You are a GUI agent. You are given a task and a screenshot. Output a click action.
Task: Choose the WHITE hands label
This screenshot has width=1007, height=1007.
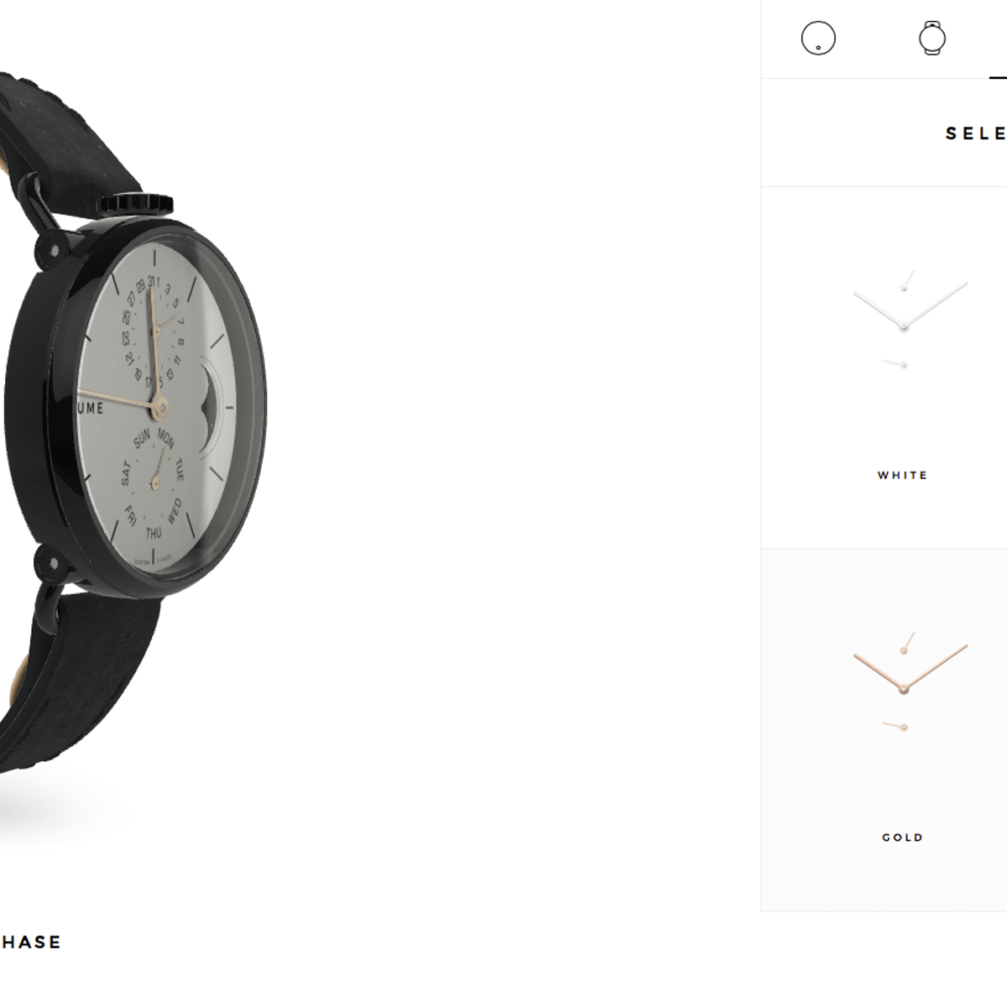903,475
